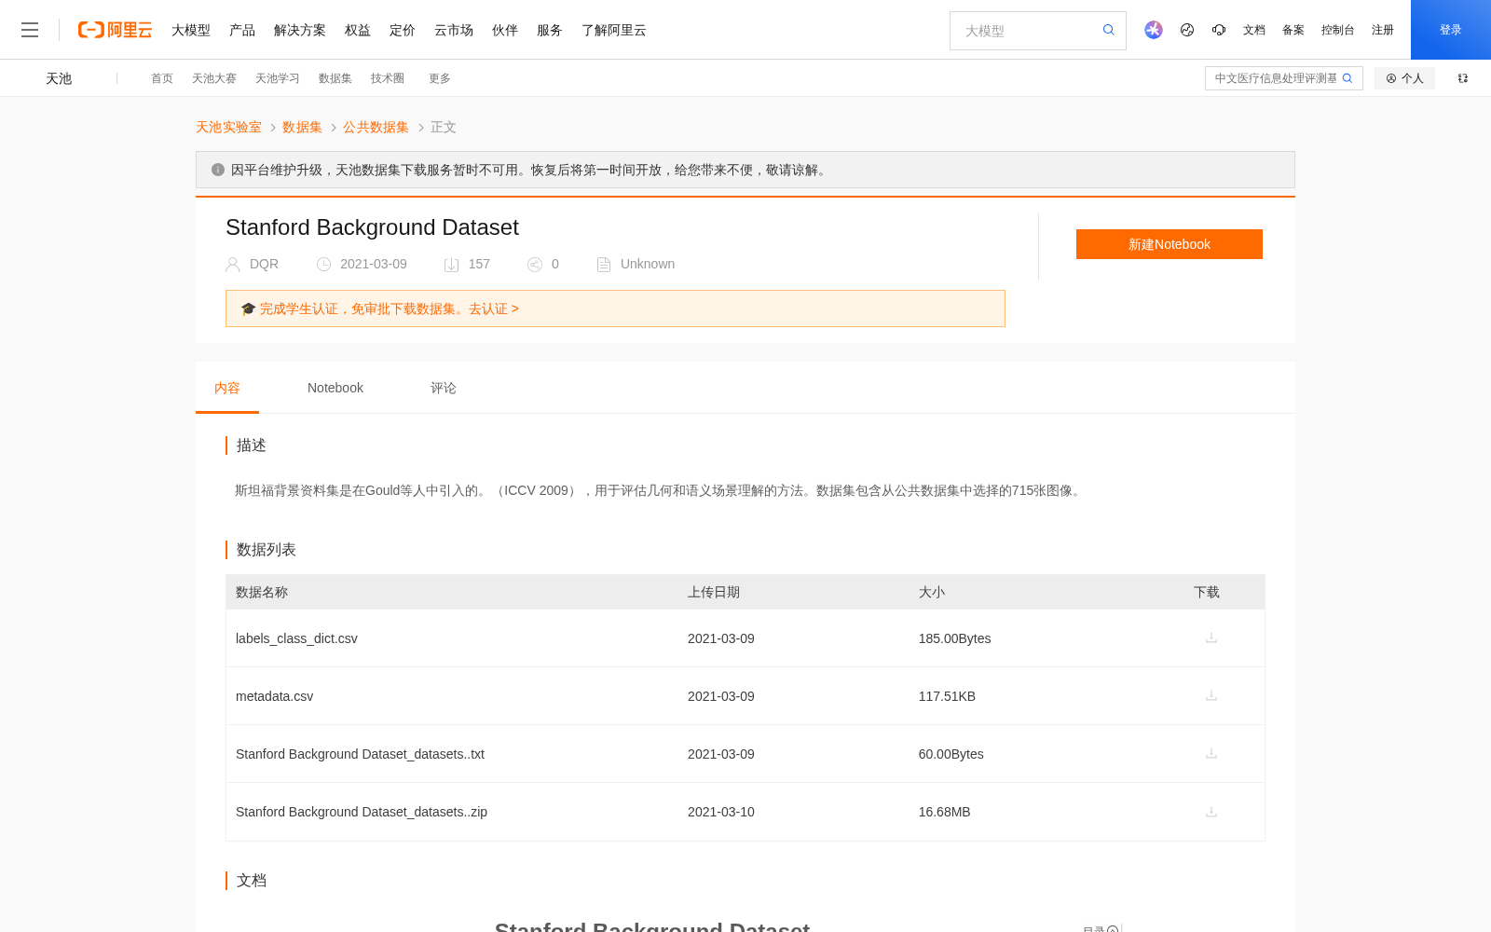Screen dimensions: 1491x932
Task: Open 数据集 navigation item
Action: 335,78
